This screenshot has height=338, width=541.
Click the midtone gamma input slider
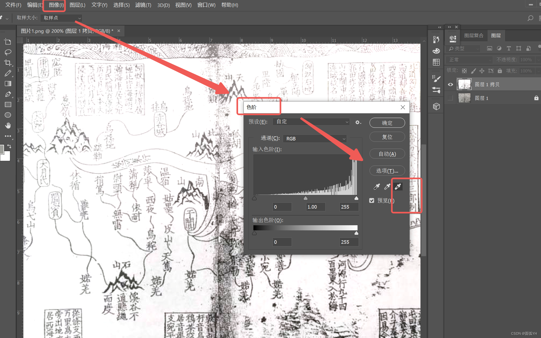tap(305, 198)
